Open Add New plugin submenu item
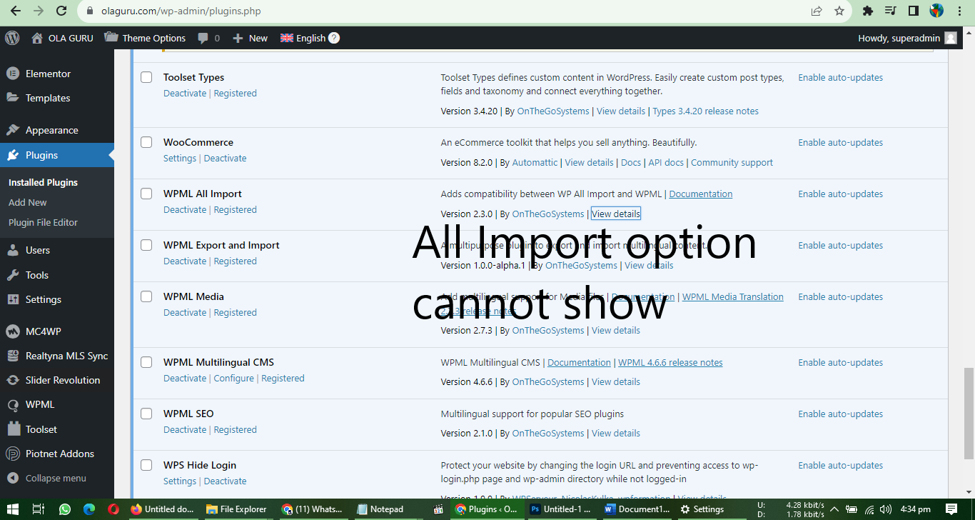The height and width of the screenshot is (520, 975). [x=28, y=202]
